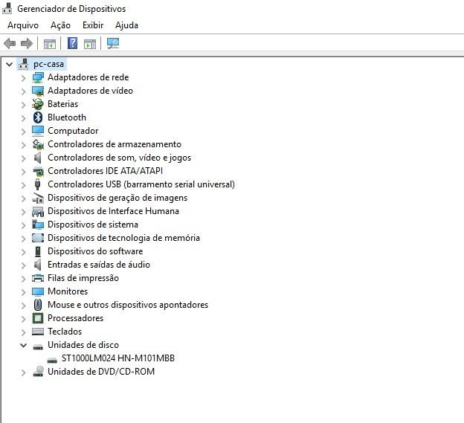Viewport: 464px width, 423px height.
Task: Open the Exibir menu
Action: 93,25
